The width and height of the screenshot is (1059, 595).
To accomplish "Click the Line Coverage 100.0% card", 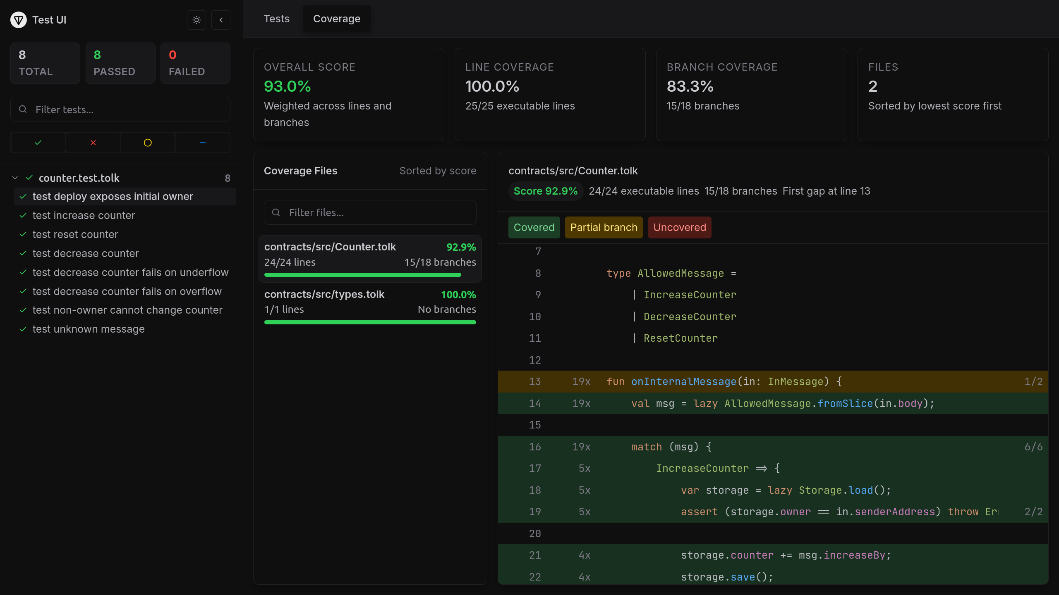I will click(550, 95).
